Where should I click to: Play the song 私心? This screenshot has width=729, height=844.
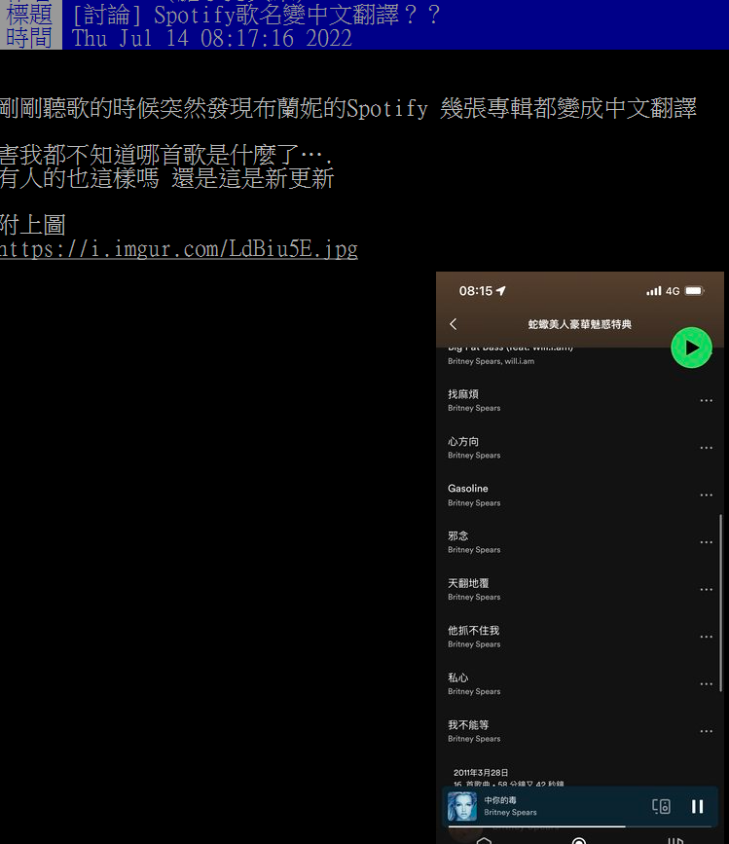click(457, 678)
